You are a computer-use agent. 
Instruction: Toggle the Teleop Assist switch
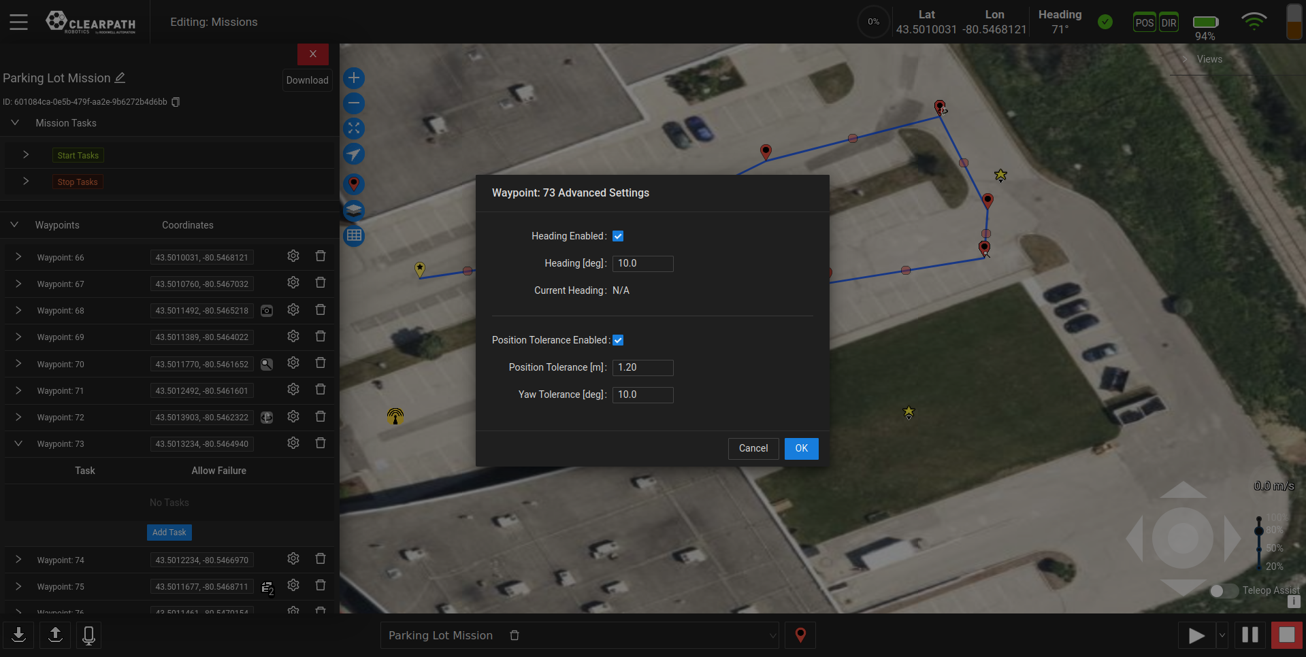(1223, 590)
